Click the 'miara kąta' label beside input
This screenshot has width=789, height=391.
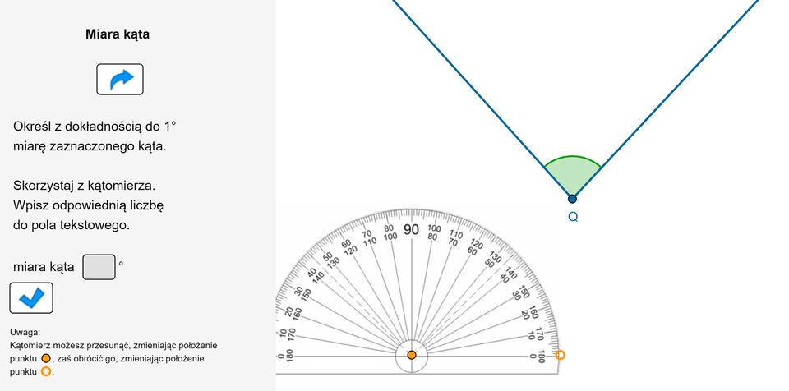[x=44, y=267]
